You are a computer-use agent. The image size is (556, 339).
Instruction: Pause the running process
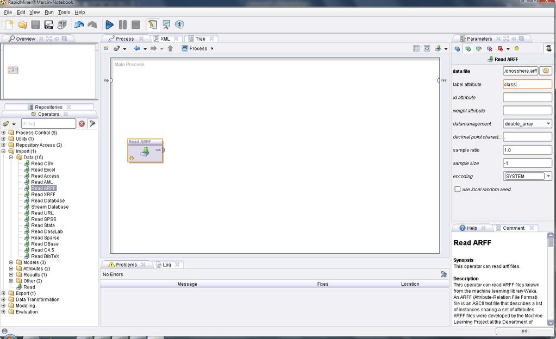coord(123,24)
